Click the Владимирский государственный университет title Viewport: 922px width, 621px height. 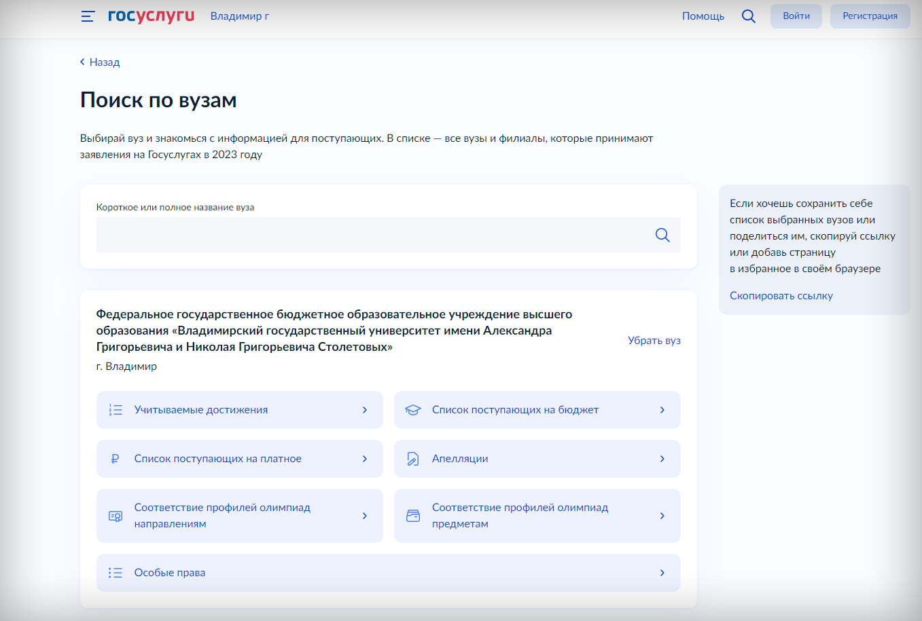(334, 331)
